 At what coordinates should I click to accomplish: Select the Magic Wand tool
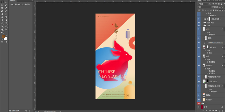coord(6,5)
